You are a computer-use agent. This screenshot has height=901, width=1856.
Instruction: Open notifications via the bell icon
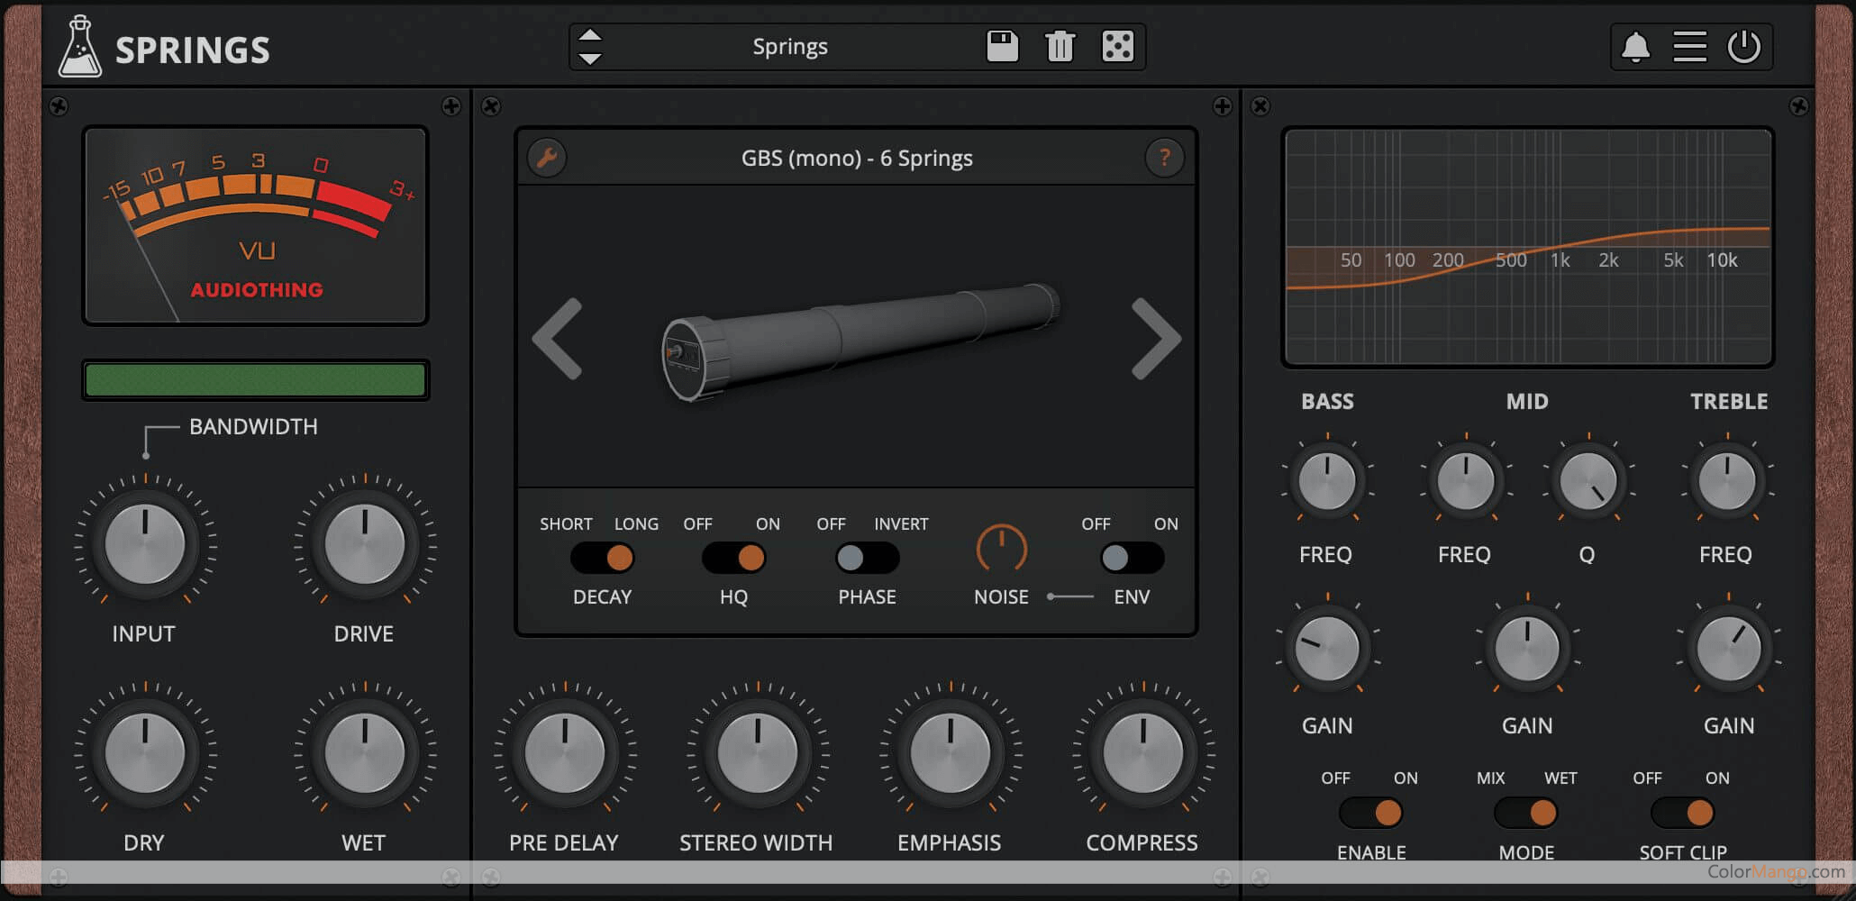(1635, 46)
